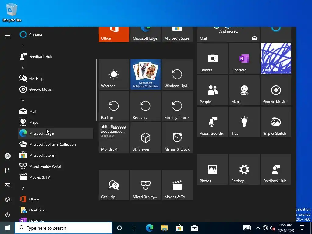Click the Recycle Bin desktop icon
312x234 pixels.
[x=12, y=12]
